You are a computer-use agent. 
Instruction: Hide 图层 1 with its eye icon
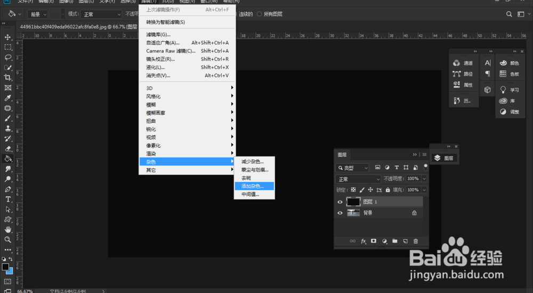pos(340,202)
